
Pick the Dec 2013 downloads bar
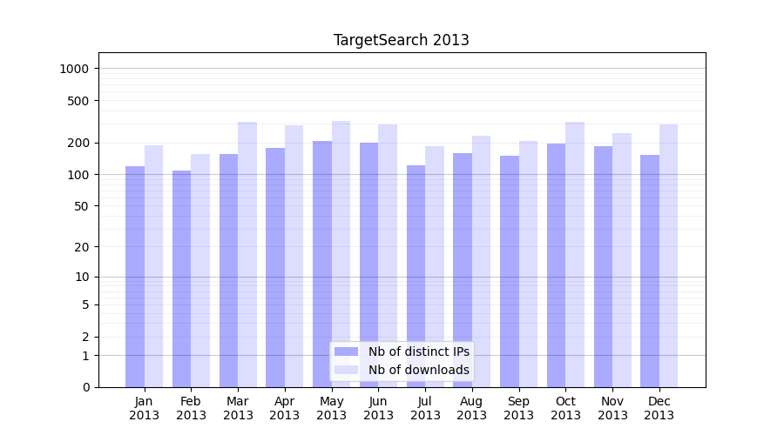click(668, 256)
